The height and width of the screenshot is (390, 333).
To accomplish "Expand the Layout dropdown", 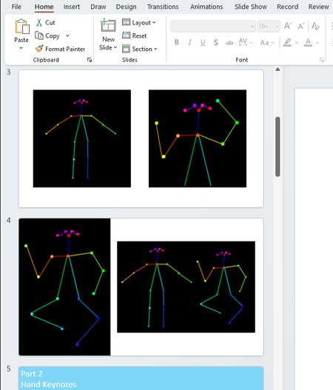I will (139, 22).
